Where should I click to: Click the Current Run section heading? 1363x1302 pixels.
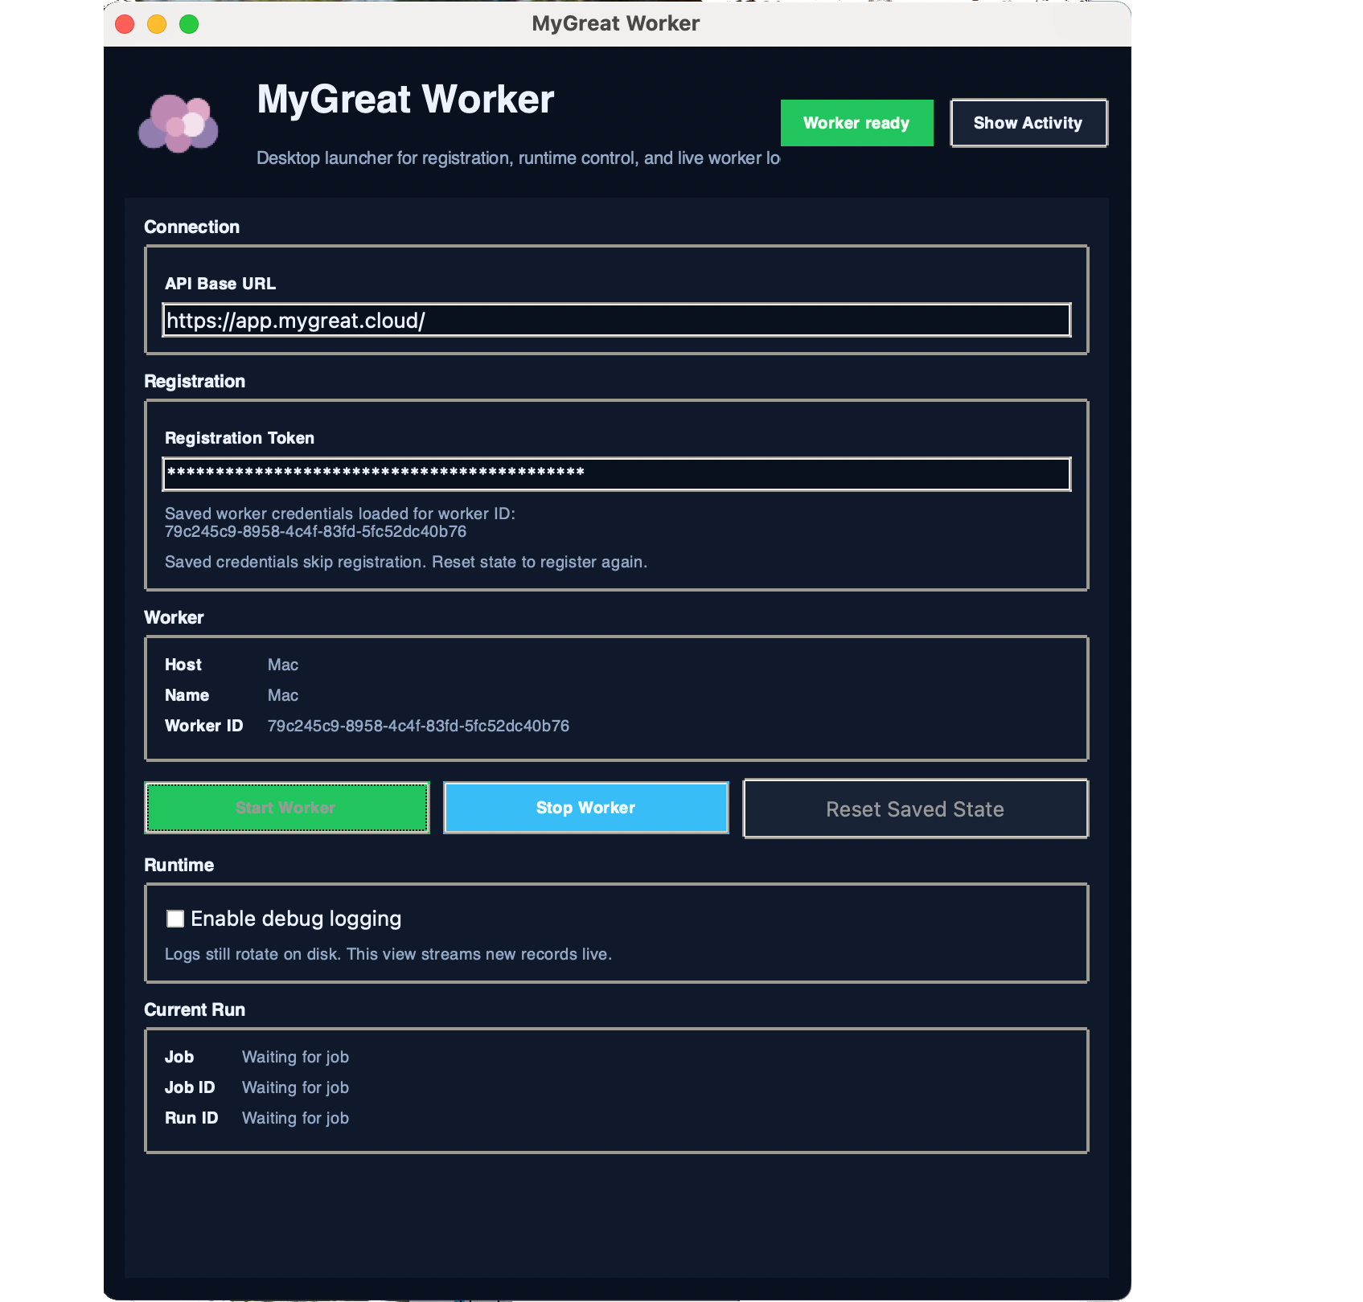[195, 1009]
